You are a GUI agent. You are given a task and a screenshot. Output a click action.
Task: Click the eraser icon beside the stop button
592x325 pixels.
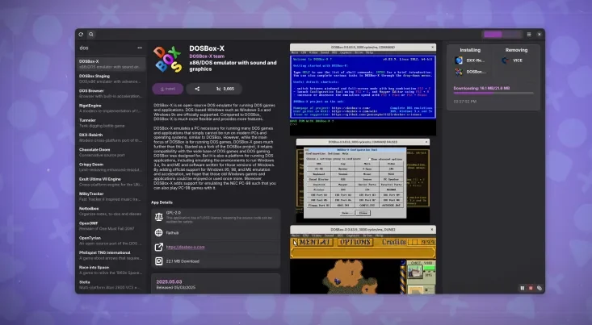pos(540,288)
